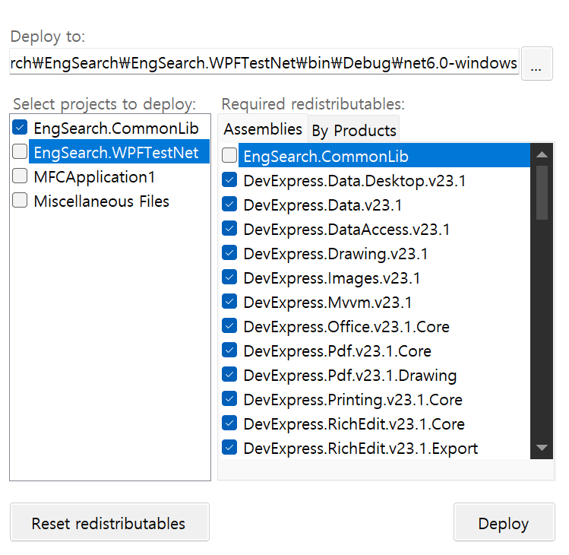Check the Miscellaneous Files checkbox
This screenshot has width=569, height=555.
pos(20,200)
